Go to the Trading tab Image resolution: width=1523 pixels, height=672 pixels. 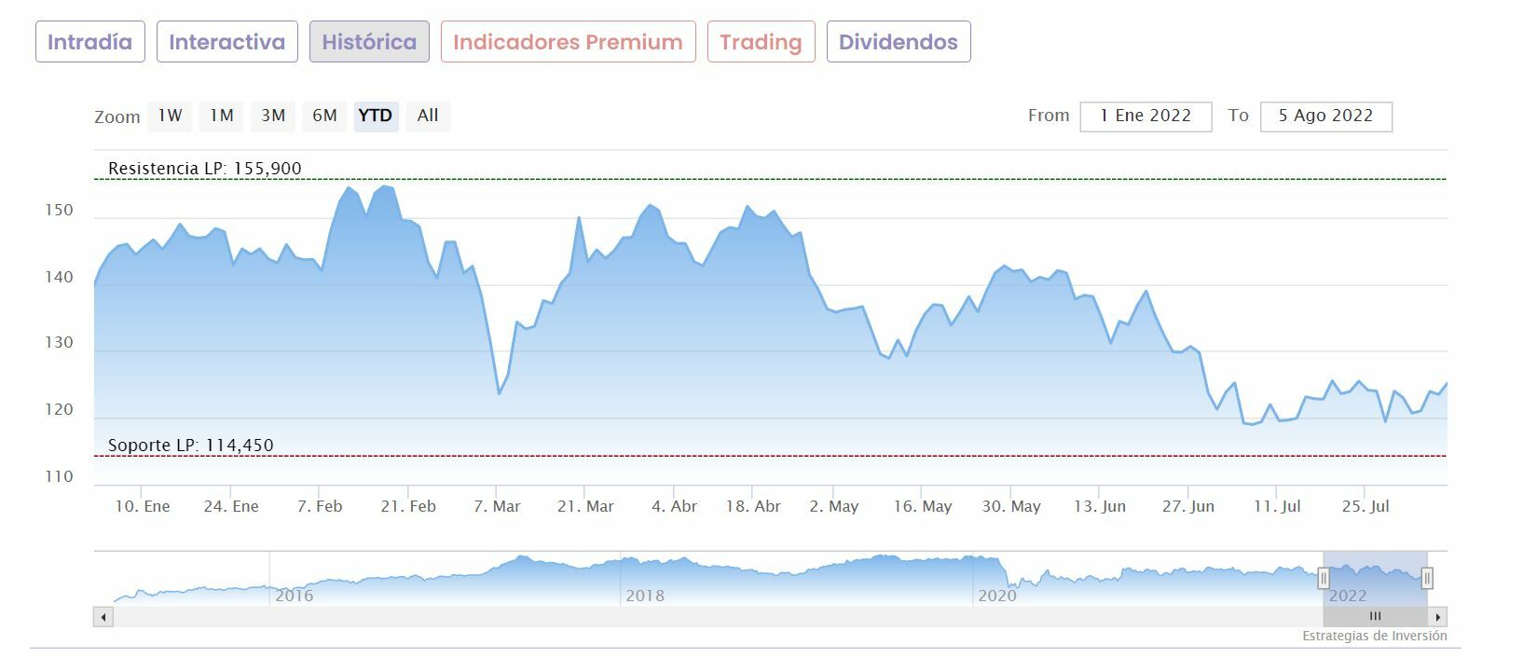pyautogui.click(x=761, y=42)
